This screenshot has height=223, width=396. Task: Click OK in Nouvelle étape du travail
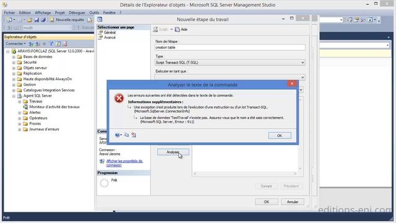[267, 202]
